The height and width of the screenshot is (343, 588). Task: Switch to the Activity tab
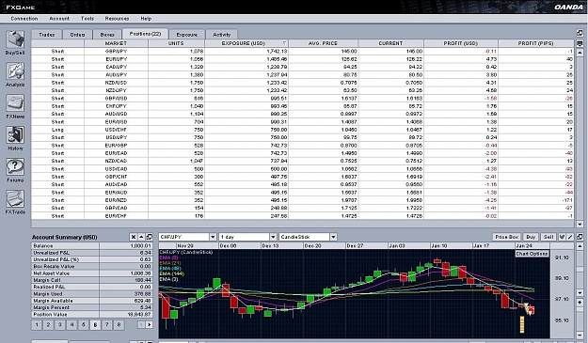(222, 35)
